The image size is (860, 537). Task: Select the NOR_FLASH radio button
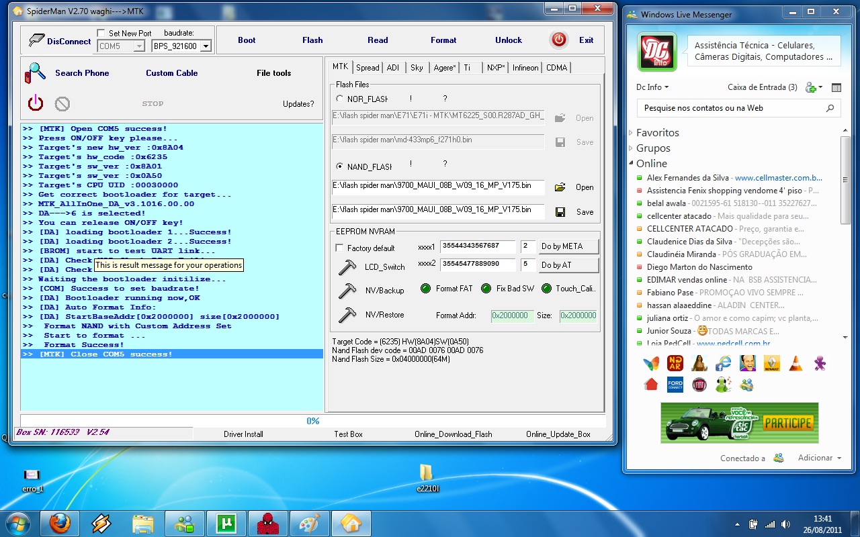[339, 99]
